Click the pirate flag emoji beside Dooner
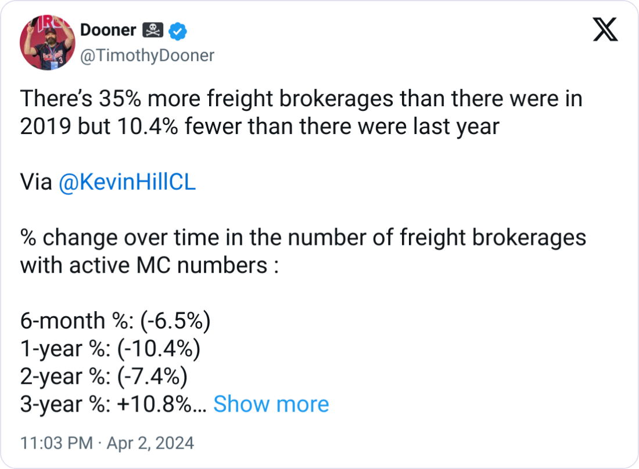The height and width of the screenshot is (469, 639). click(154, 30)
